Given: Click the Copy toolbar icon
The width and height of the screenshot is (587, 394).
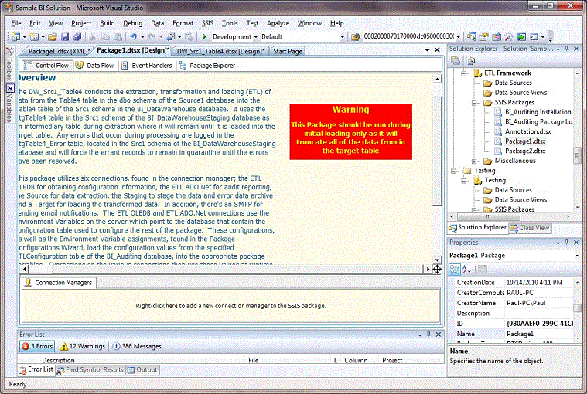Looking at the screenshot, I should point(106,36).
